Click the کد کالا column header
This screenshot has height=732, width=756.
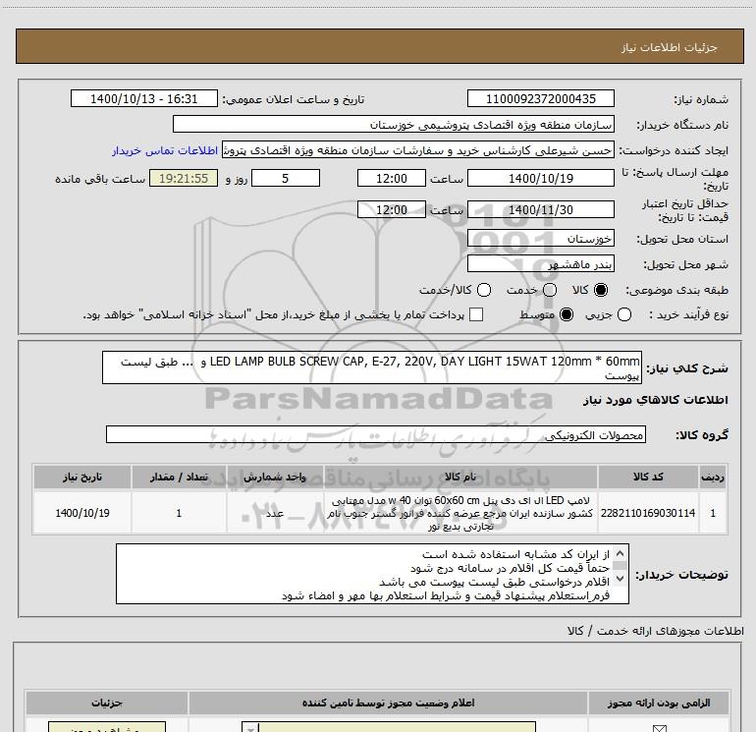click(648, 477)
